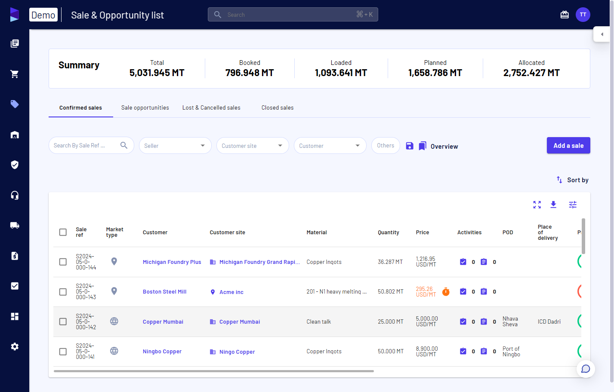Click the table vertical scrollbar

tap(583, 236)
